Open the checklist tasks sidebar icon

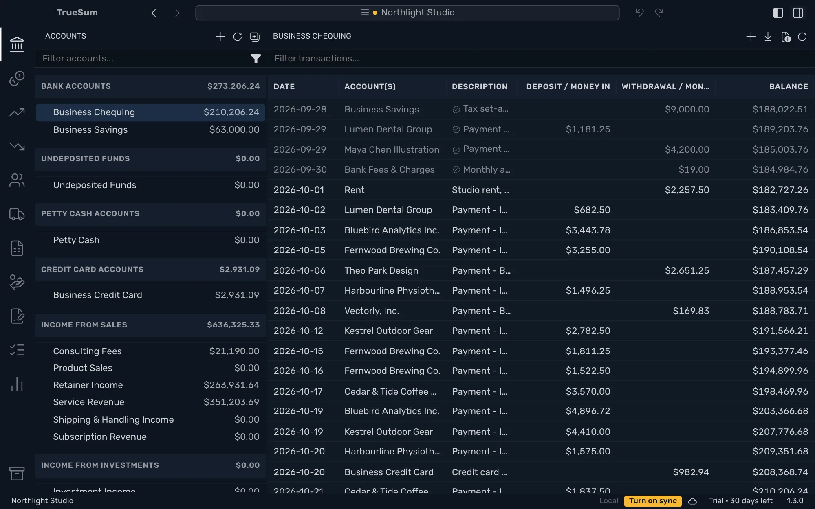17,350
